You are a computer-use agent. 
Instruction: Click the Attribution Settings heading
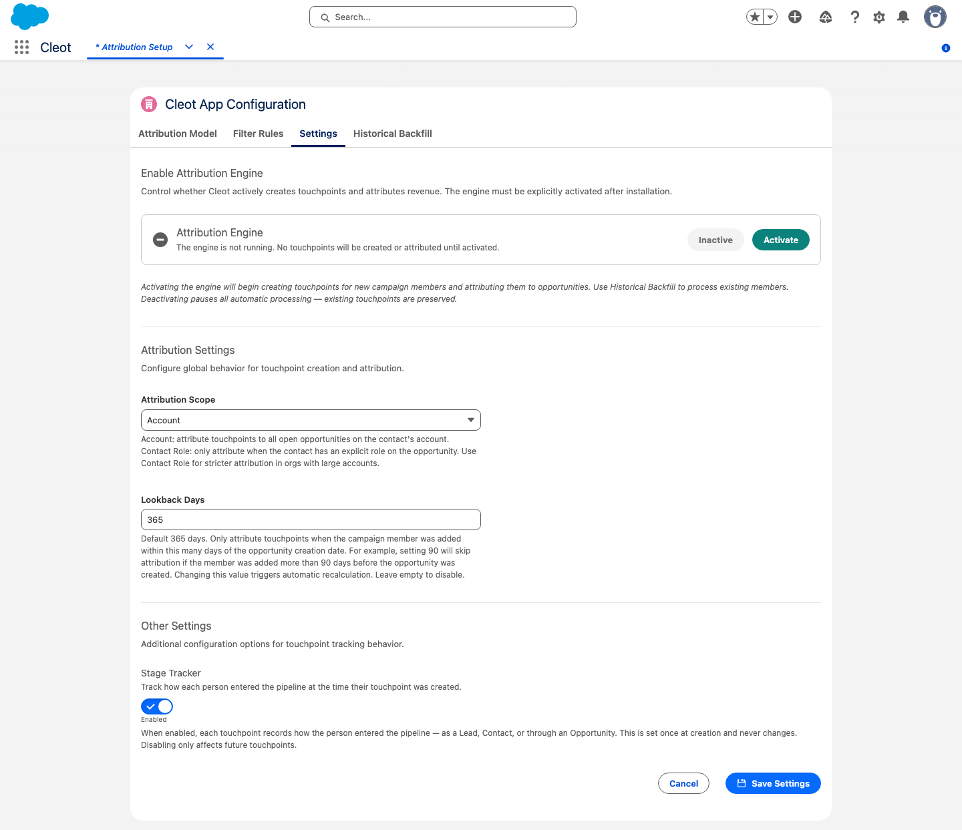(x=188, y=350)
